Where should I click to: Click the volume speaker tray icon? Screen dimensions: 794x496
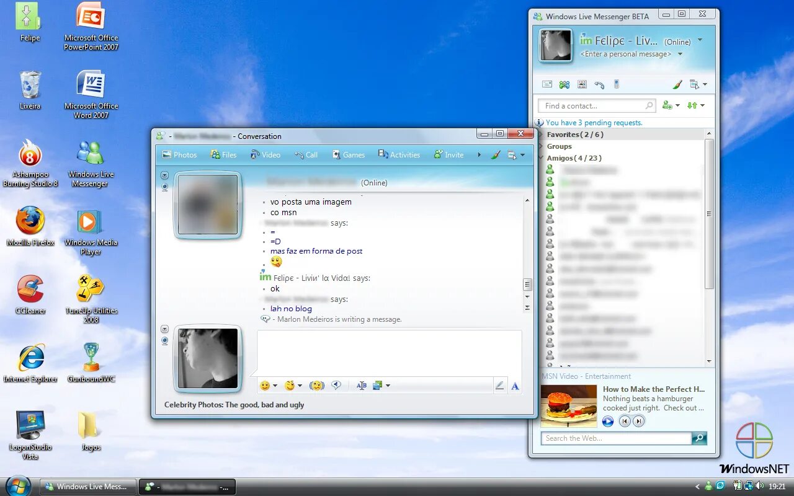click(759, 486)
